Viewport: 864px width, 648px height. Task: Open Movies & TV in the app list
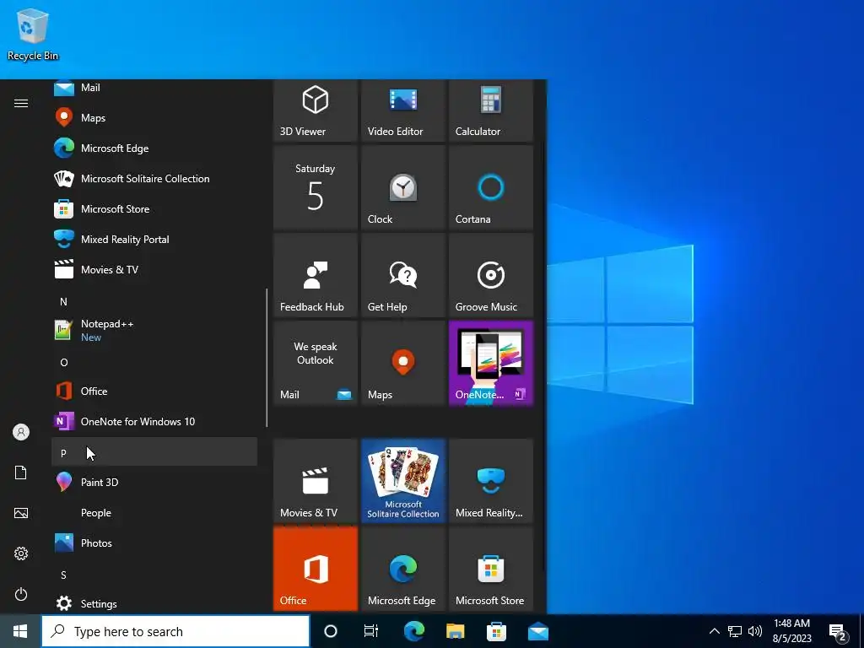[x=154, y=269]
